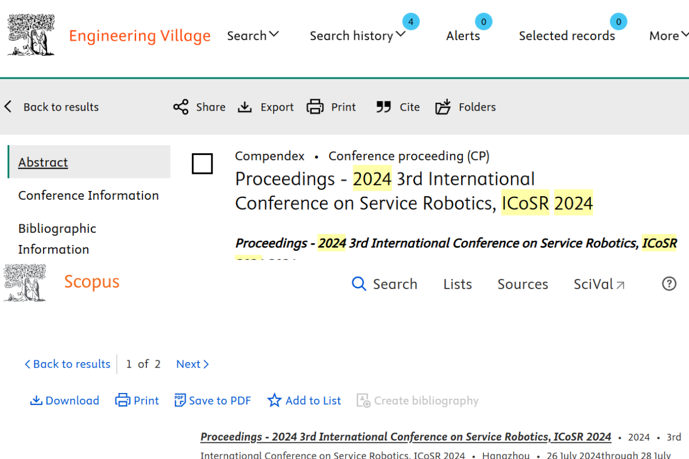Click the Create bibliography icon

pos(363,400)
